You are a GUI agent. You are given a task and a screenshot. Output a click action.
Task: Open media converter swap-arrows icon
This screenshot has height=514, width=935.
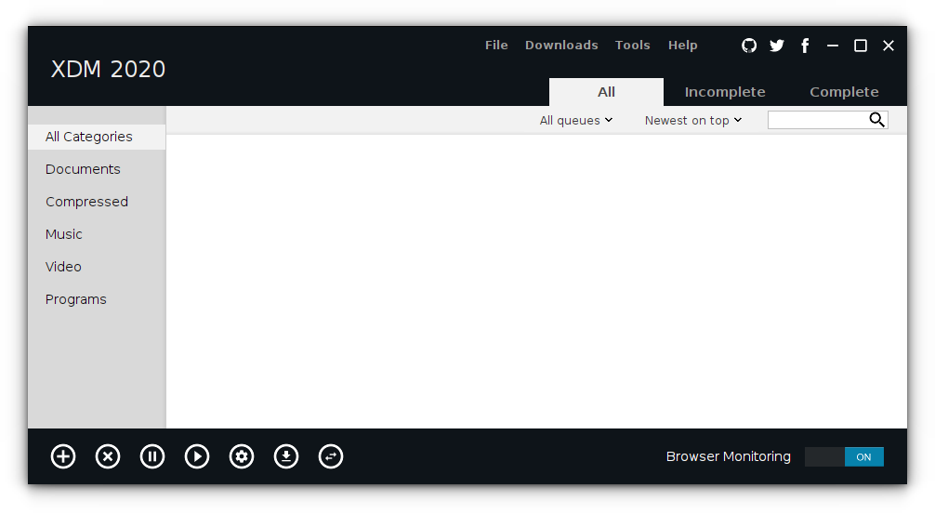click(331, 456)
